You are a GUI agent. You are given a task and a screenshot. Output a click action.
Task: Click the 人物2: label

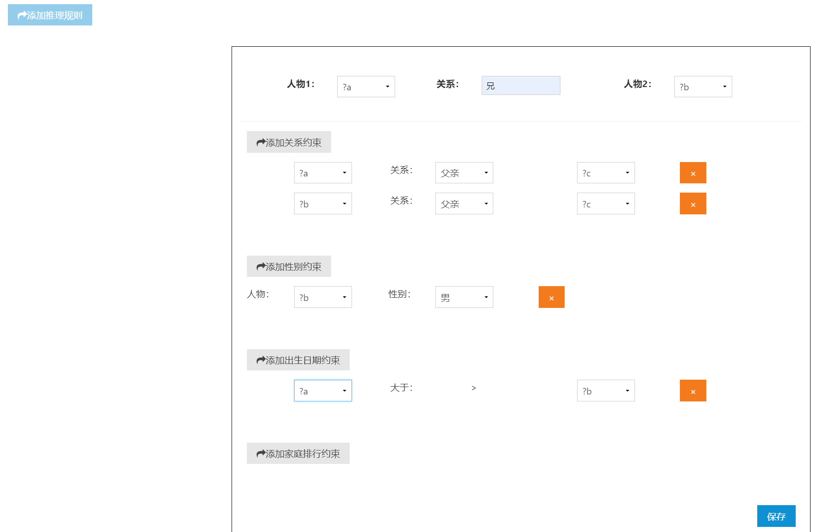tap(638, 84)
